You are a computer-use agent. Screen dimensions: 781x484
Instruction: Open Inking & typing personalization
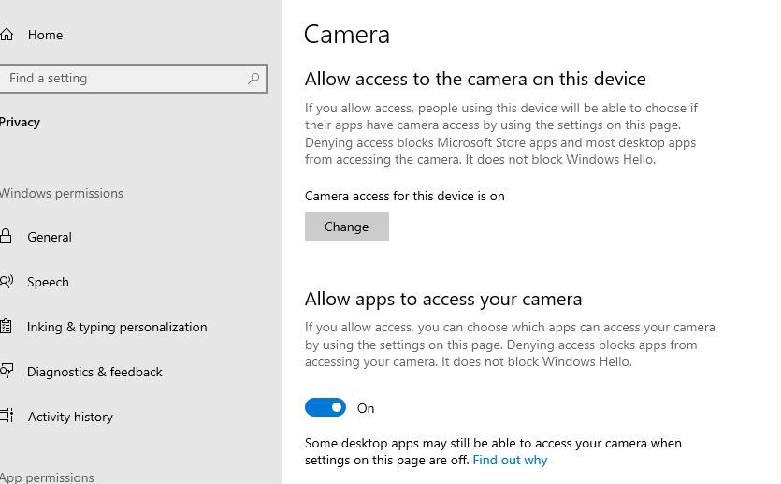click(x=117, y=327)
